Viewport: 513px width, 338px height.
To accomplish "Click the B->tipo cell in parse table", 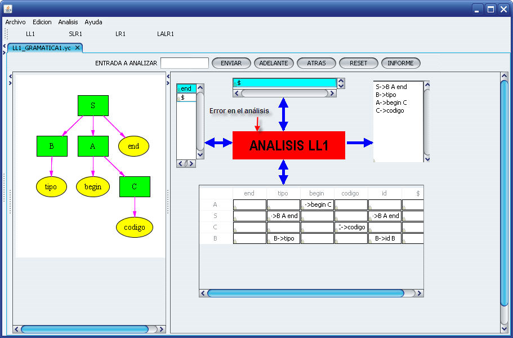I will pos(283,238).
